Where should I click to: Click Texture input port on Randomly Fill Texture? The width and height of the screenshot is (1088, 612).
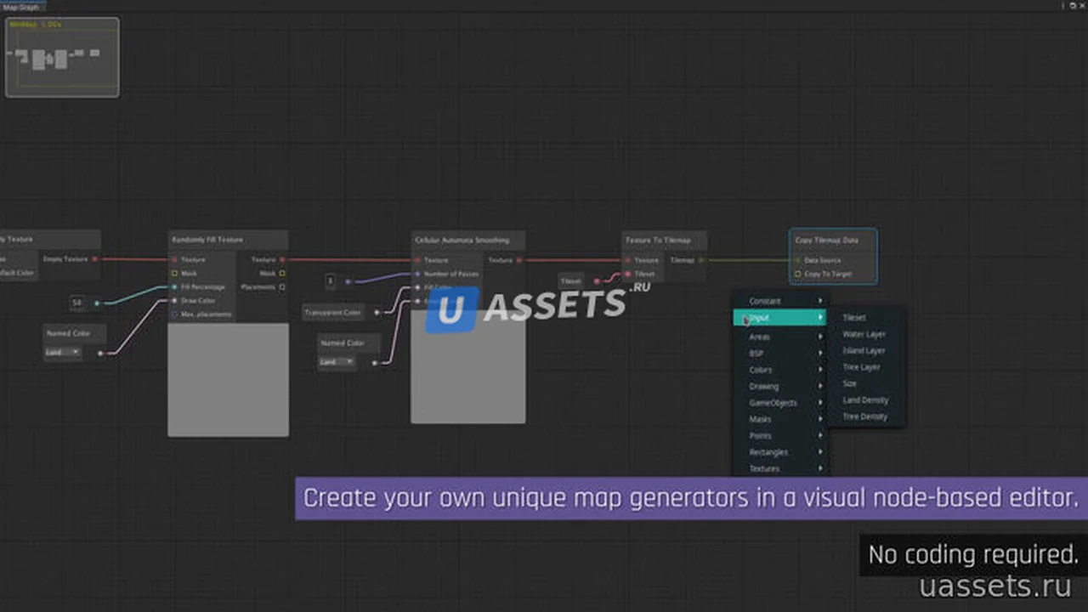pyautogui.click(x=174, y=259)
